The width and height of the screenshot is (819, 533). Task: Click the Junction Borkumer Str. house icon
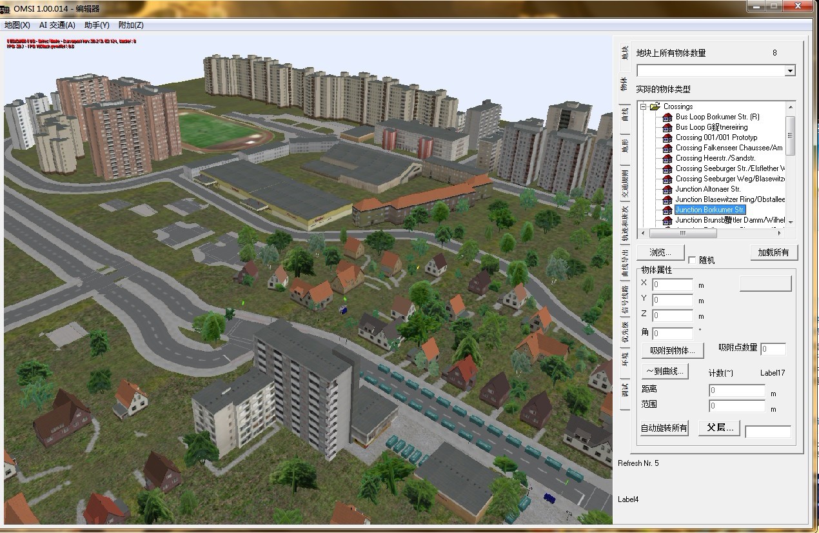[667, 210]
